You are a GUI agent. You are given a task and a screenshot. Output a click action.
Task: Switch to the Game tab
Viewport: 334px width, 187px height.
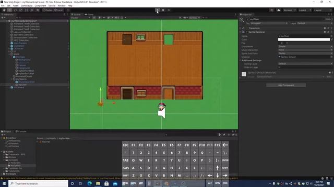coord(89,15)
